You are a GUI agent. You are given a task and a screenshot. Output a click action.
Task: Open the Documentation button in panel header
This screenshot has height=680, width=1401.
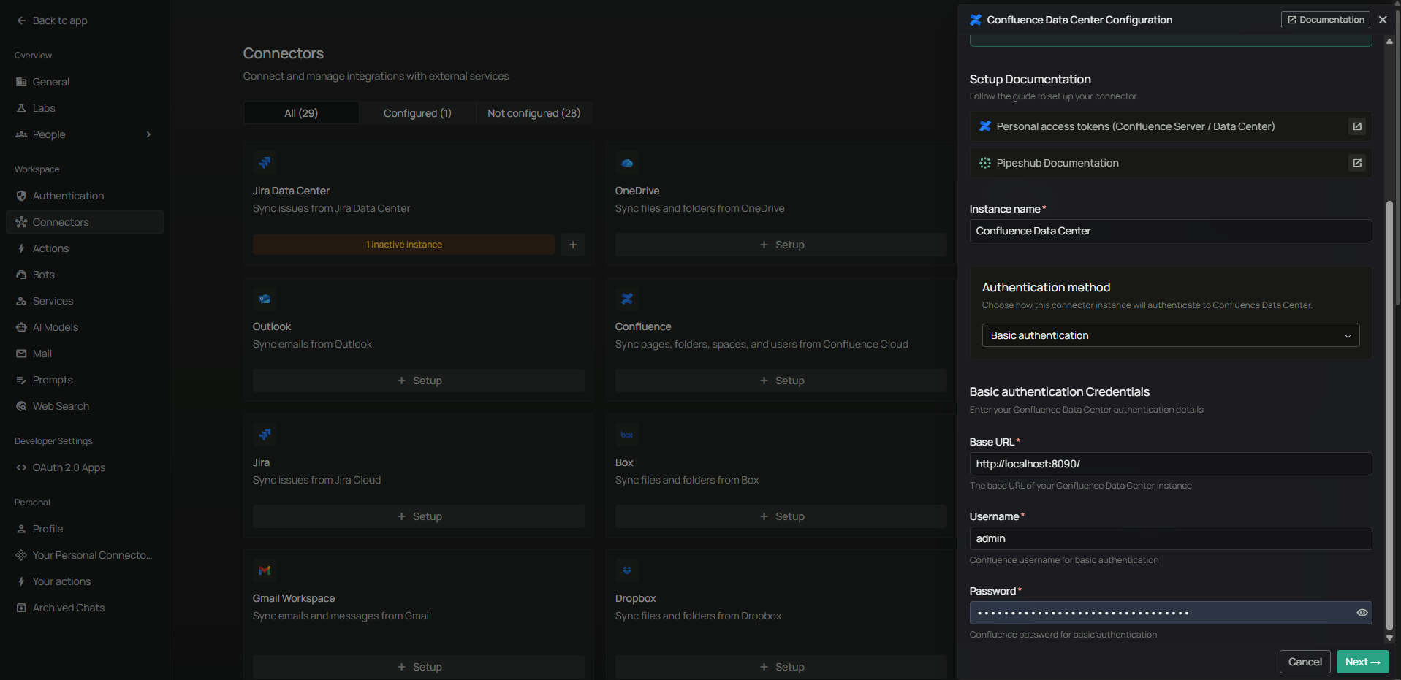1325,20
